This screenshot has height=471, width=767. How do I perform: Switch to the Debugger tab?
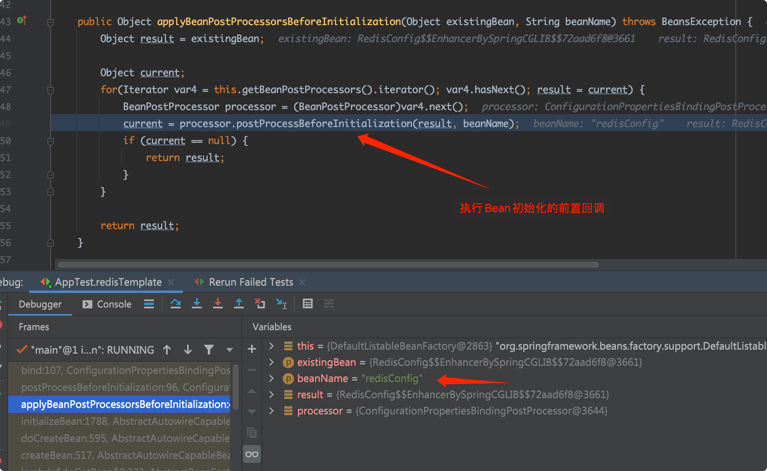click(40, 304)
